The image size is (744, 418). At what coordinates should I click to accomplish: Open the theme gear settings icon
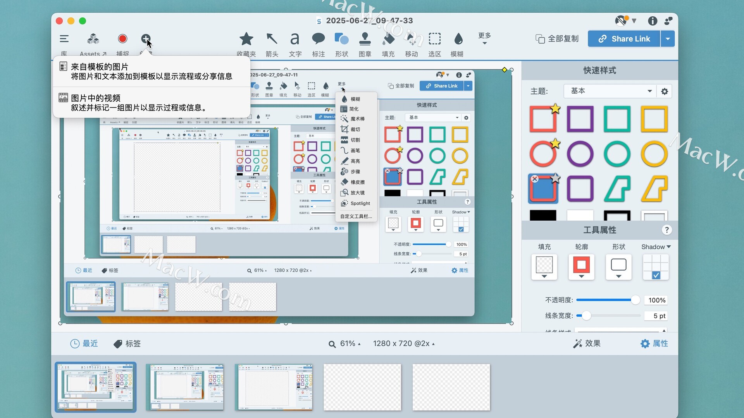665,91
